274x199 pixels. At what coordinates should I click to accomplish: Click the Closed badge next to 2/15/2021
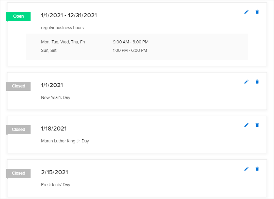[x=18, y=173]
